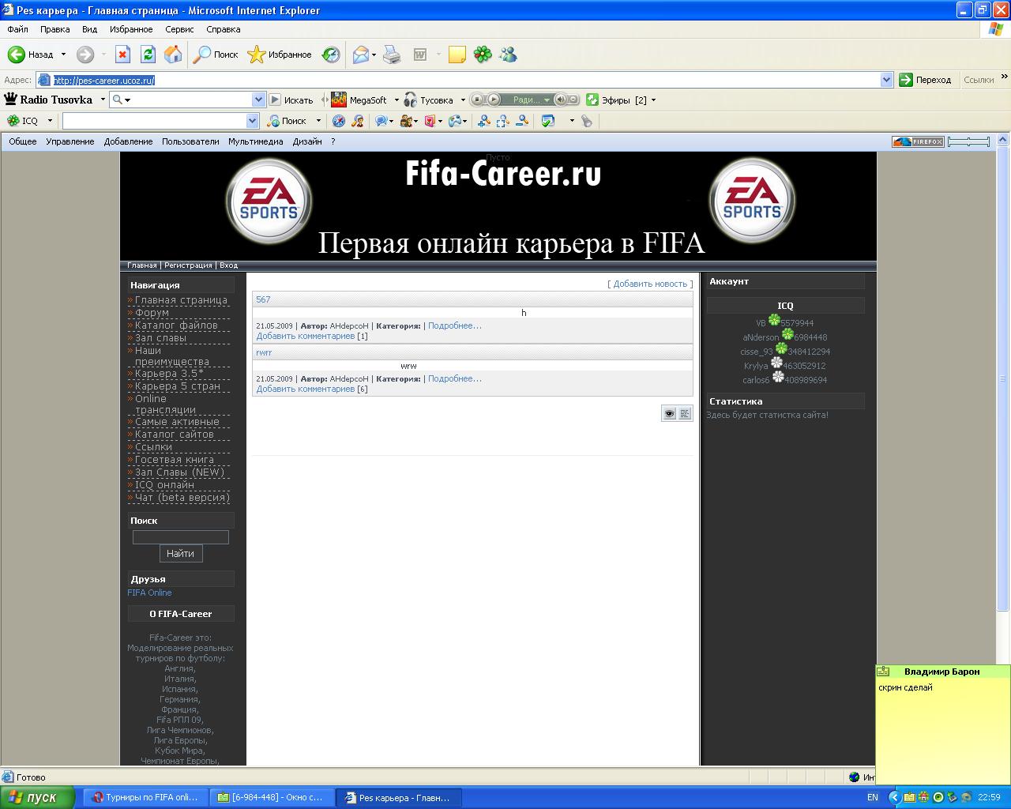Screen dimensions: 1011x809
Task: Toggle the eye view icon below news
Action: coord(669,413)
